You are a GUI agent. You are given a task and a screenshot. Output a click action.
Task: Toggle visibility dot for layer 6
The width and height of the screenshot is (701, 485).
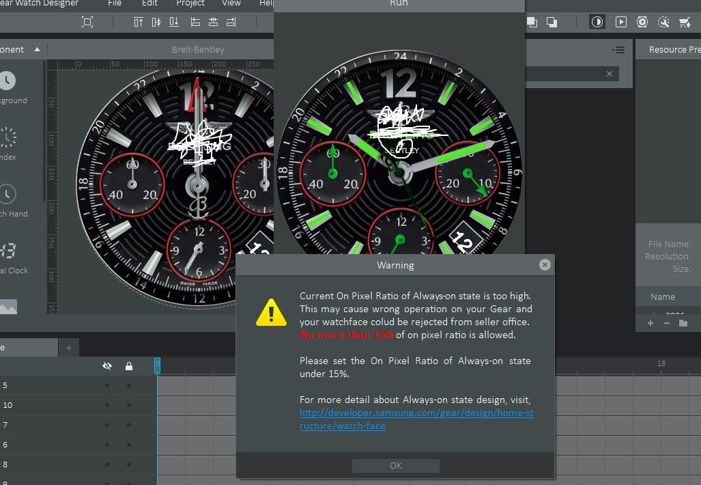(x=107, y=445)
